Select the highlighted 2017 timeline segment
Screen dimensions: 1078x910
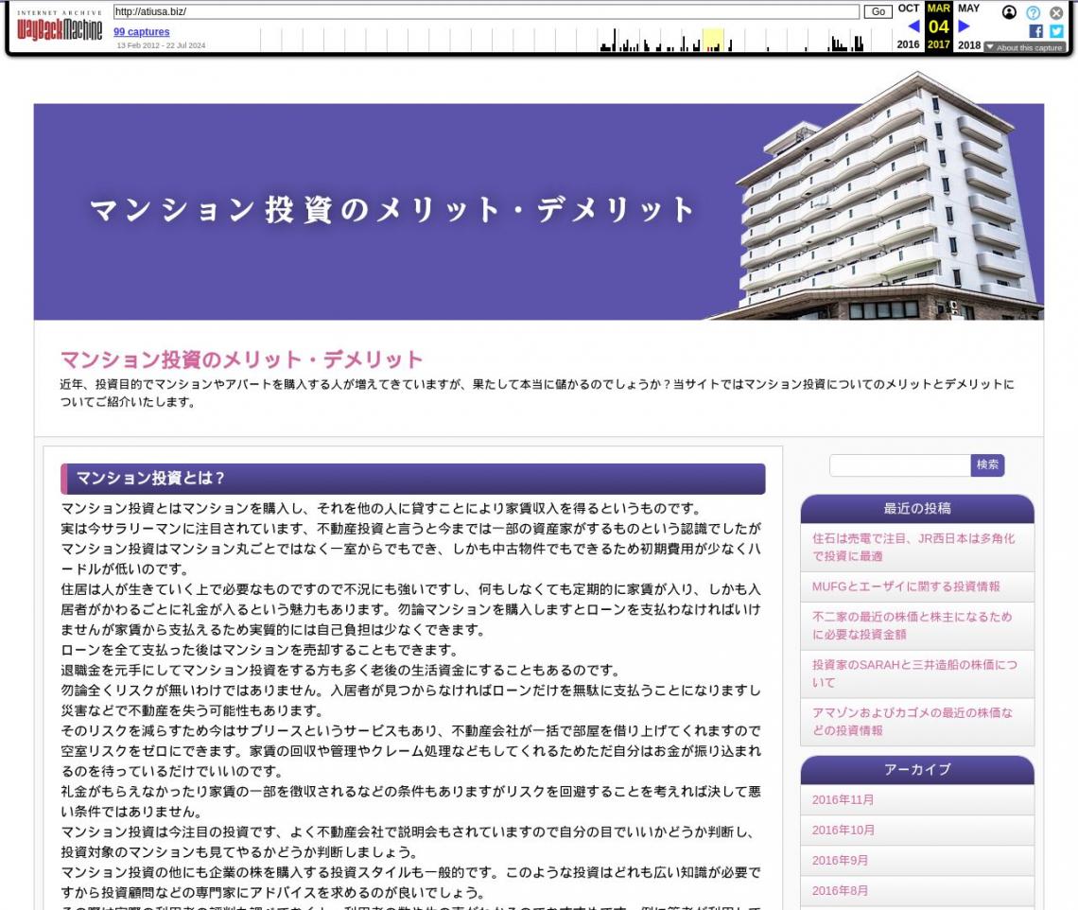(713, 40)
